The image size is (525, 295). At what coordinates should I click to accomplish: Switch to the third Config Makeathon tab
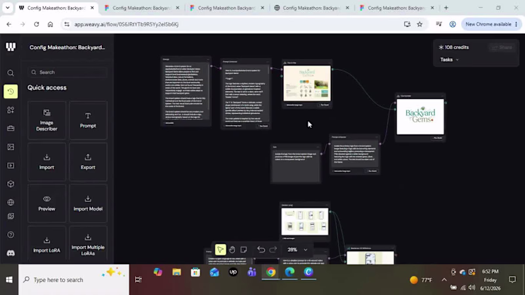coord(227,8)
